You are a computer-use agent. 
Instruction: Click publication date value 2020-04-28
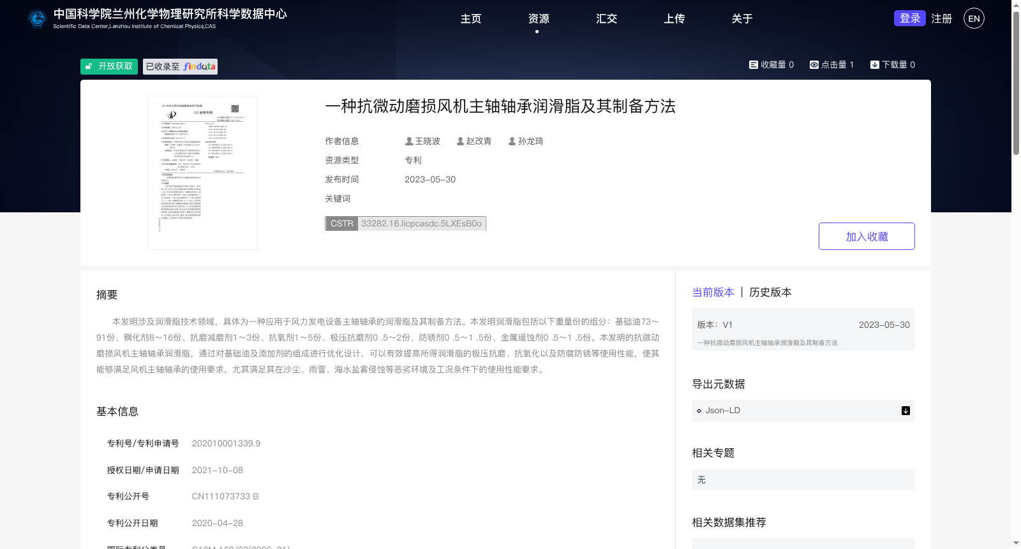point(218,523)
